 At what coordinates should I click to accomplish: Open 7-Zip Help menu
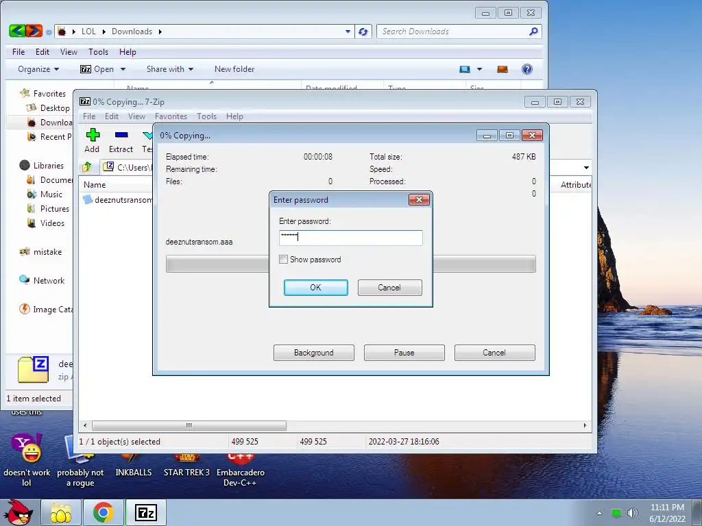234,116
